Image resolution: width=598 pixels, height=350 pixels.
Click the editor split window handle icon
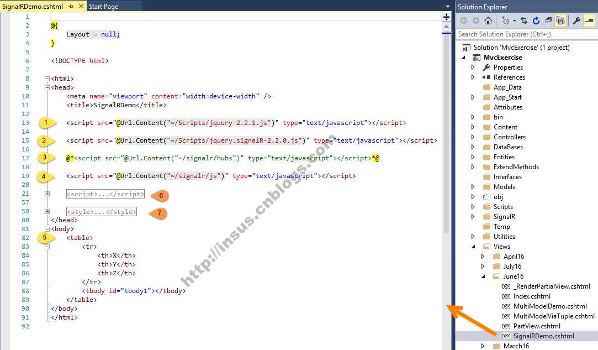point(446,17)
